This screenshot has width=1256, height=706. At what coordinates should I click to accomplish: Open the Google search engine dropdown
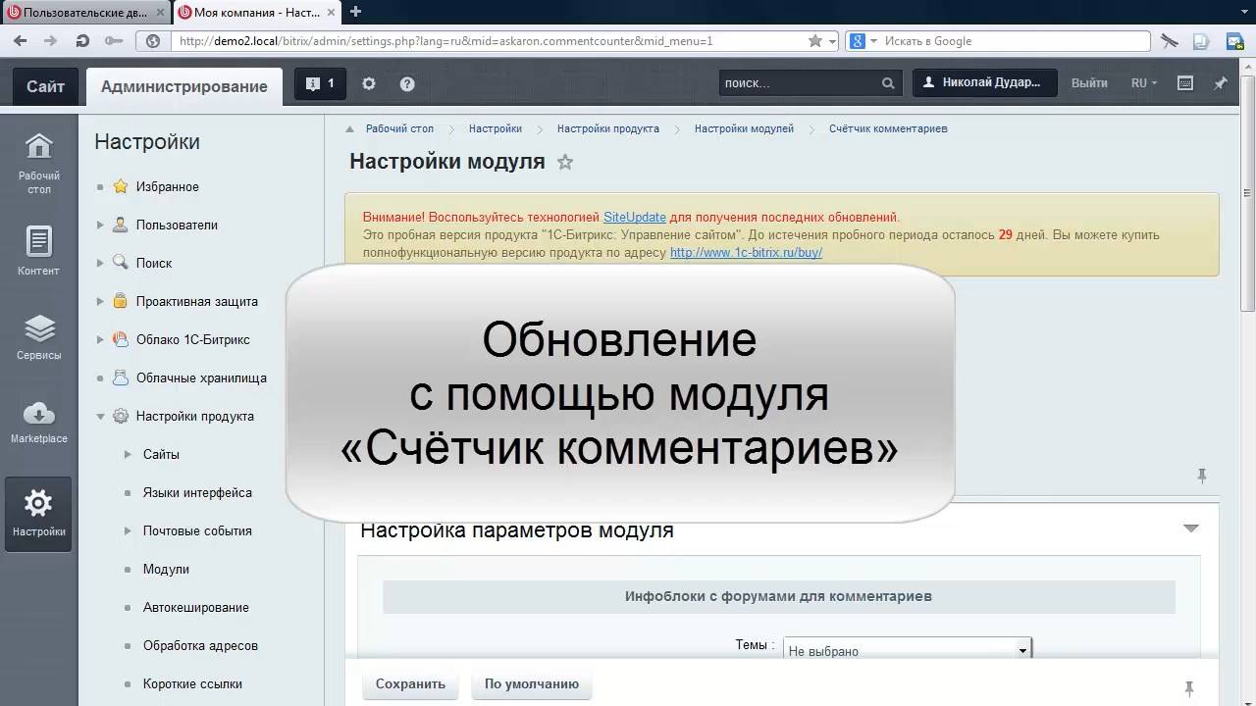pos(862,41)
